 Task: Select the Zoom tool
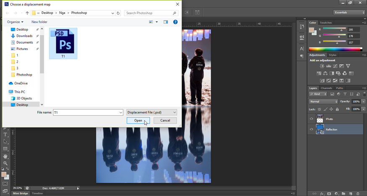click(5, 163)
